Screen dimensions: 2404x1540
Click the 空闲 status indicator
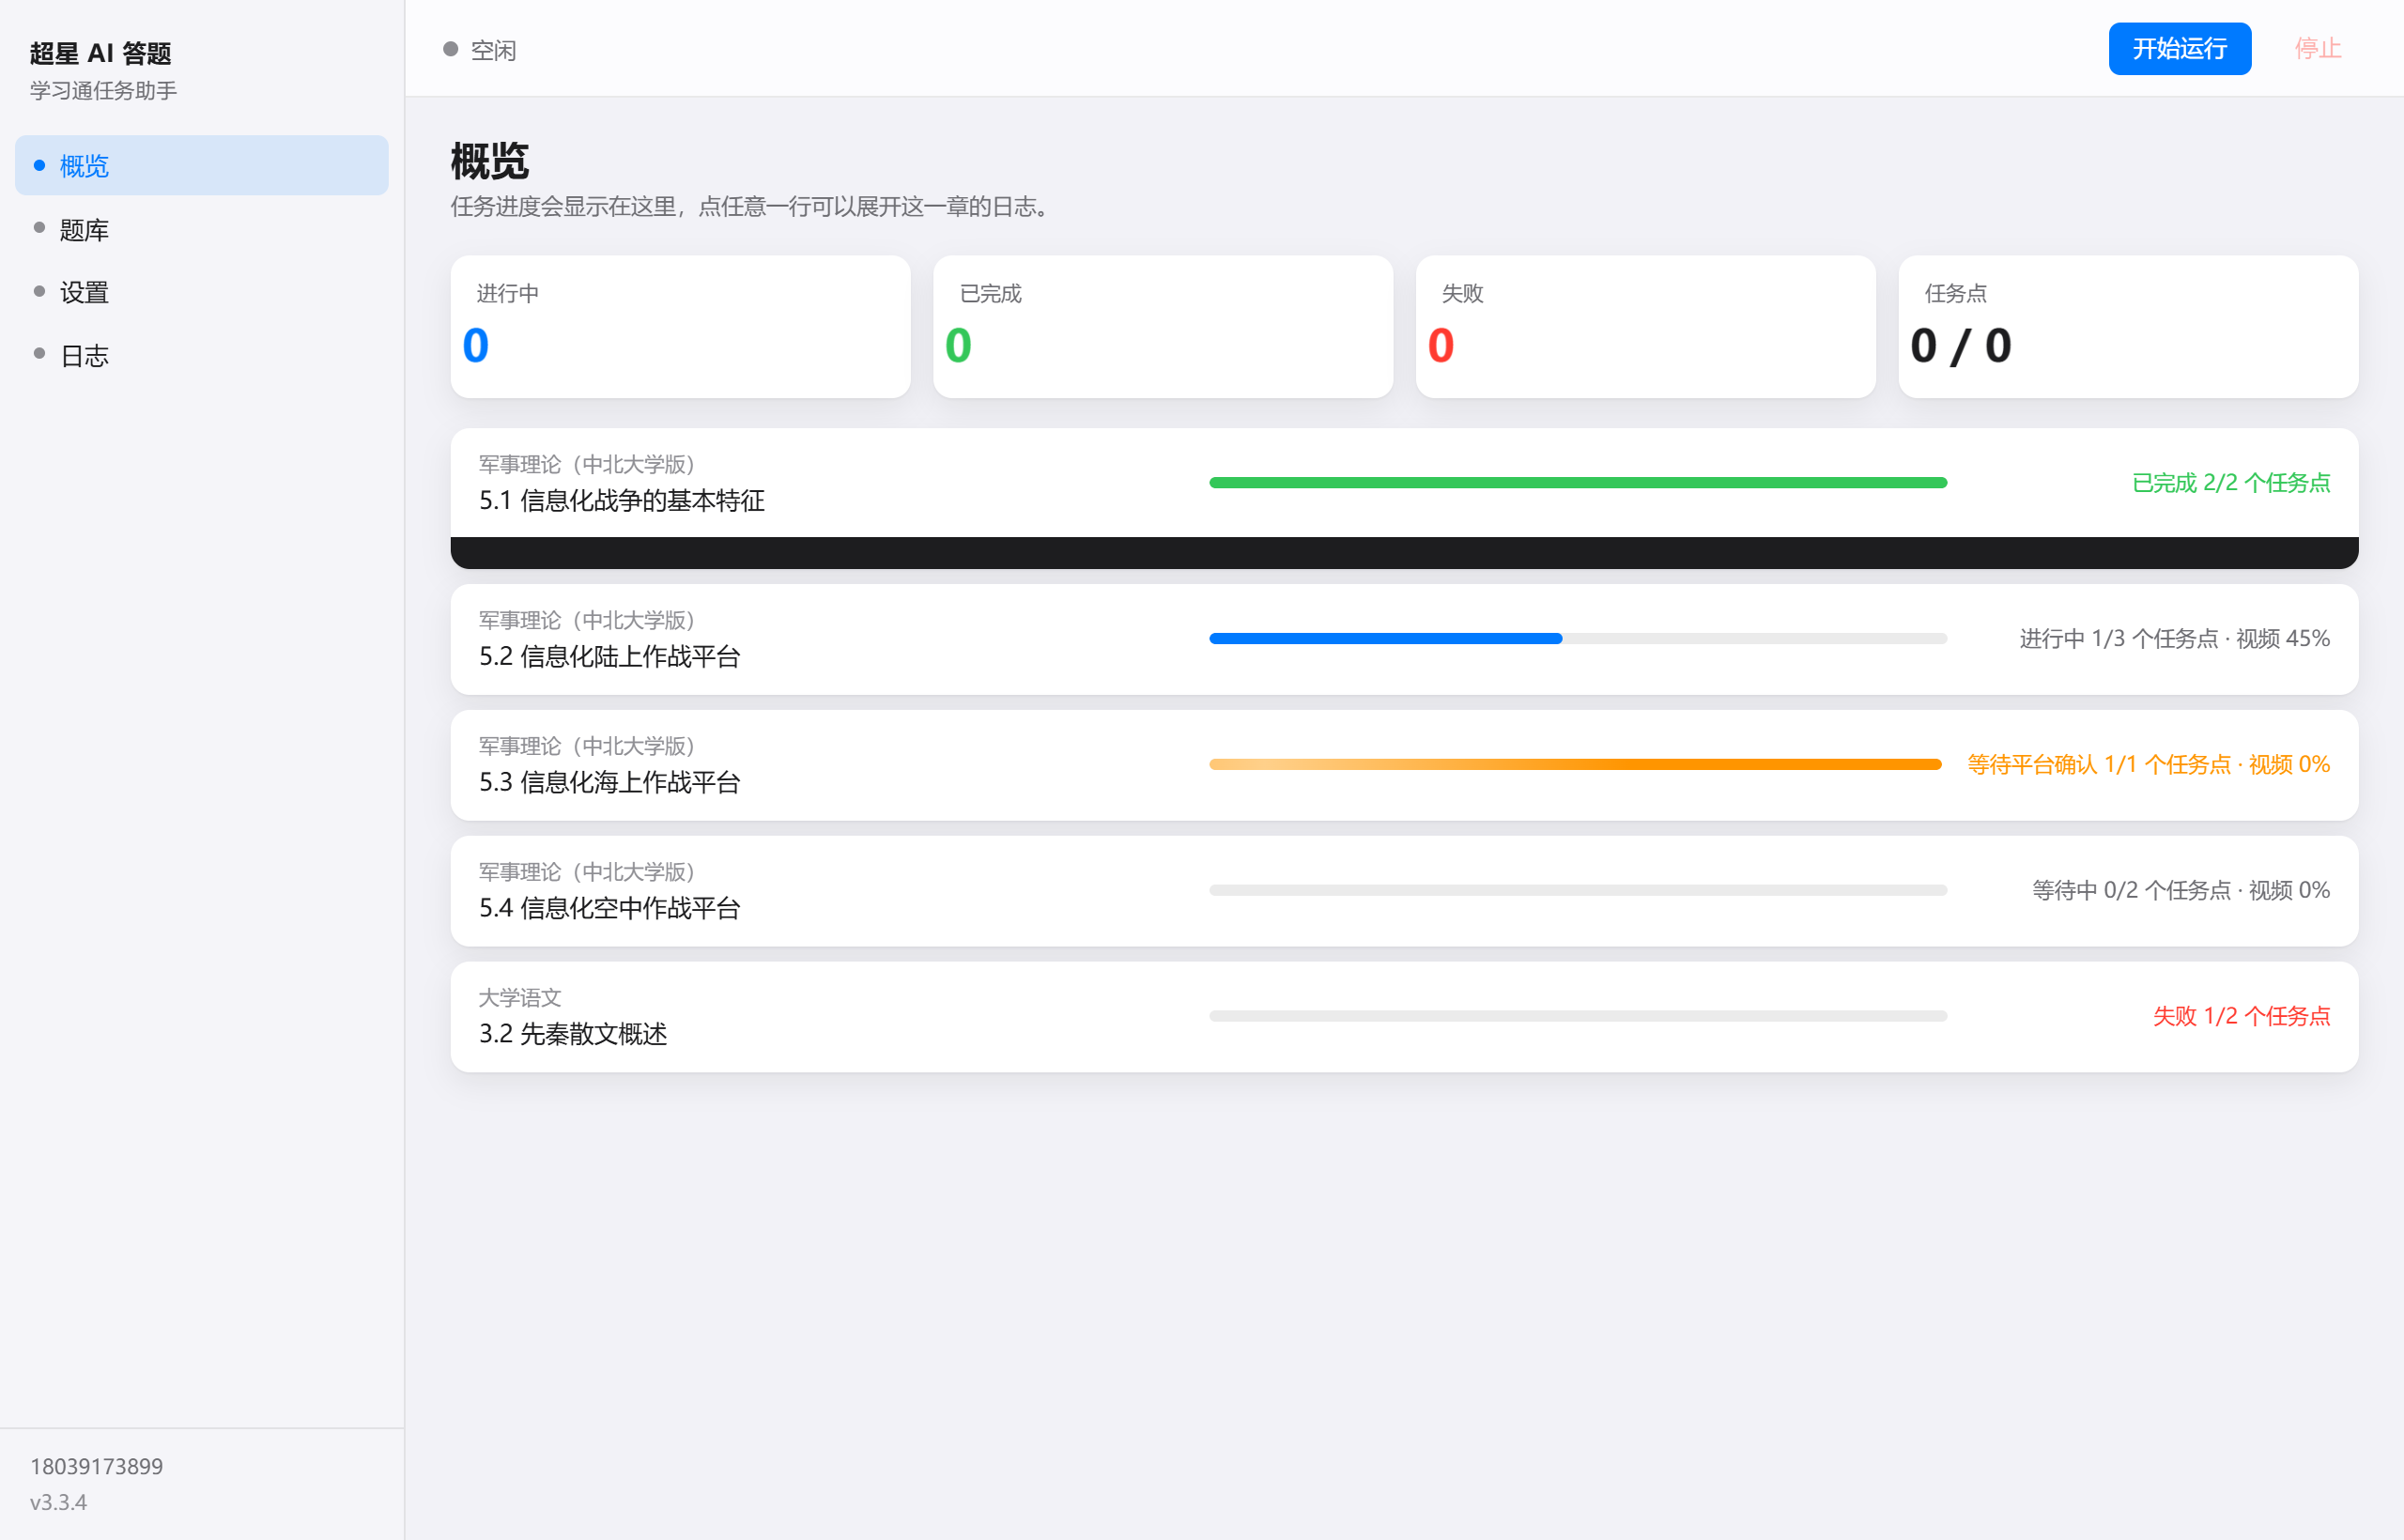click(480, 50)
